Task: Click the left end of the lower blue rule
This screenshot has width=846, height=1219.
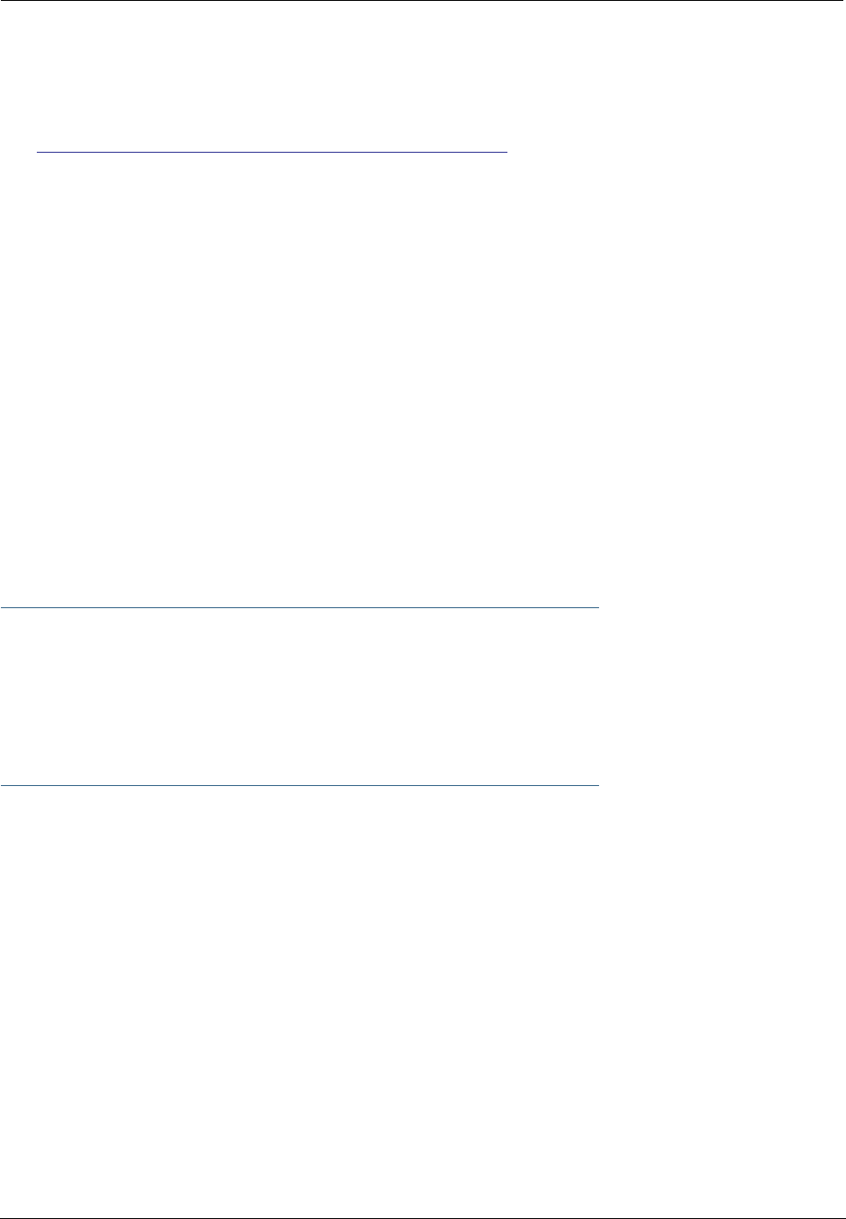Action: pos(2,786)
